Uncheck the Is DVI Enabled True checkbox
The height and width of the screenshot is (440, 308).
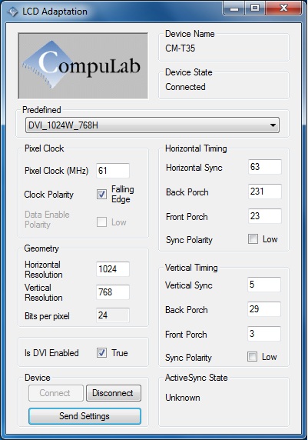(x=101, y=353)
